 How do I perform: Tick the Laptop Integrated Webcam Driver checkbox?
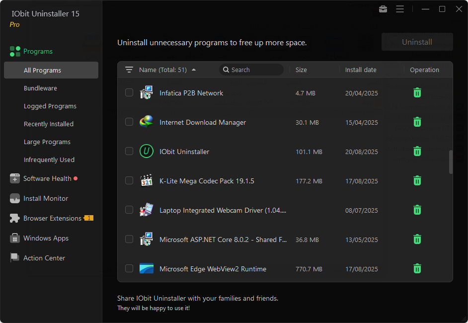coord(129,210)
